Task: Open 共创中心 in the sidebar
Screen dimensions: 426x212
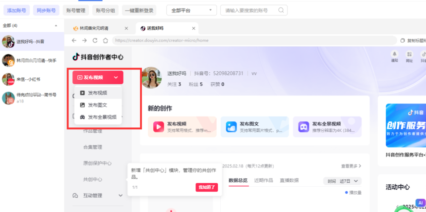Action: (x=93, y=179)
